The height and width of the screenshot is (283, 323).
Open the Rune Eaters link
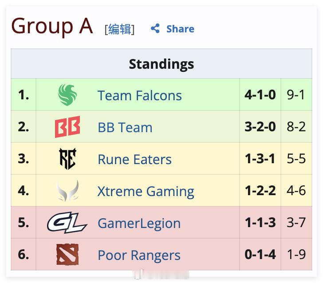134,159
